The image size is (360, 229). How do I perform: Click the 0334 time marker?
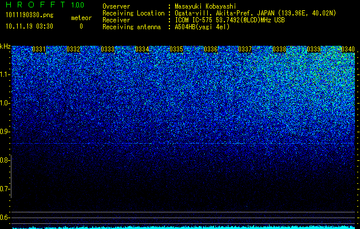pos(142,49)
